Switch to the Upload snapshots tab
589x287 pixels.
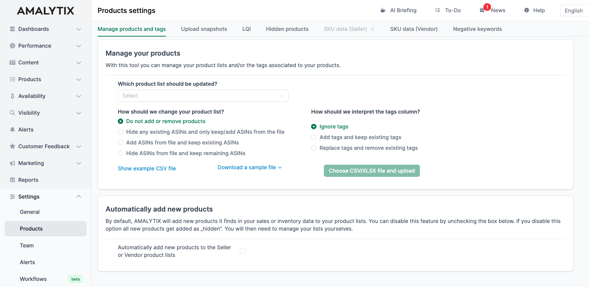point(204,29)
